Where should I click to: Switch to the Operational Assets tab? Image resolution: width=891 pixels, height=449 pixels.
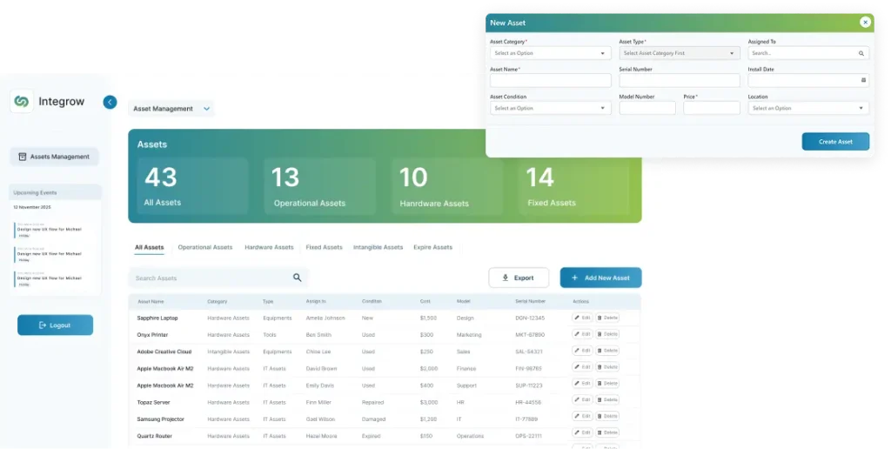pos(205,247)
